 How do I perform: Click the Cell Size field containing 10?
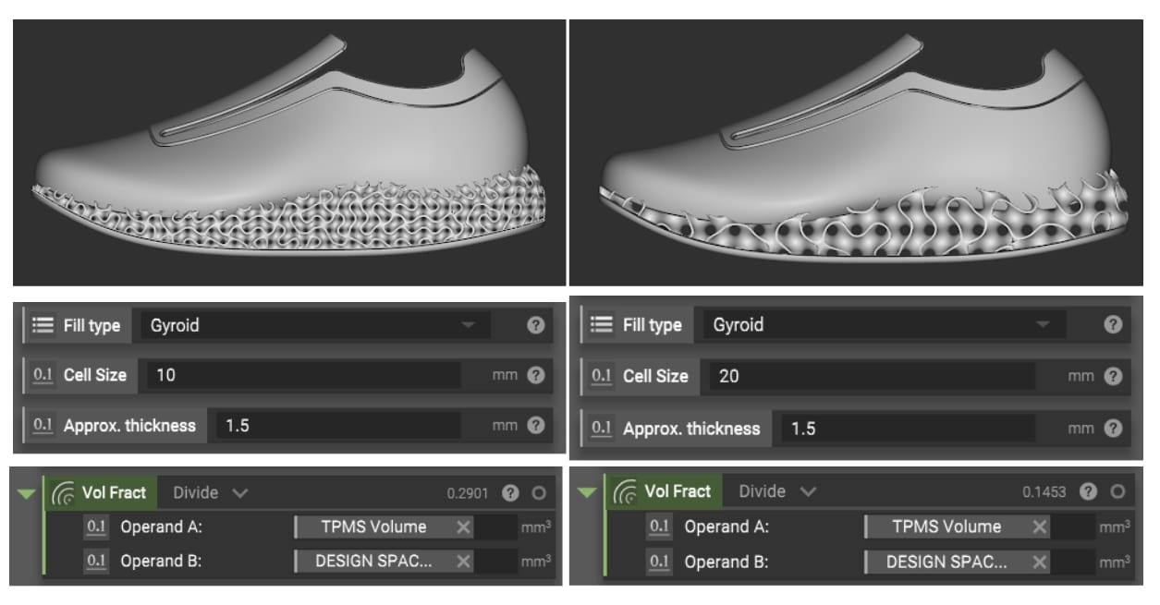303,375
